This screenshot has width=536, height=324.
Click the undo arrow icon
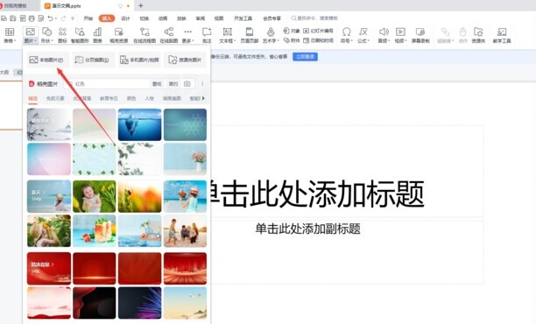click(x=51, y=18)
